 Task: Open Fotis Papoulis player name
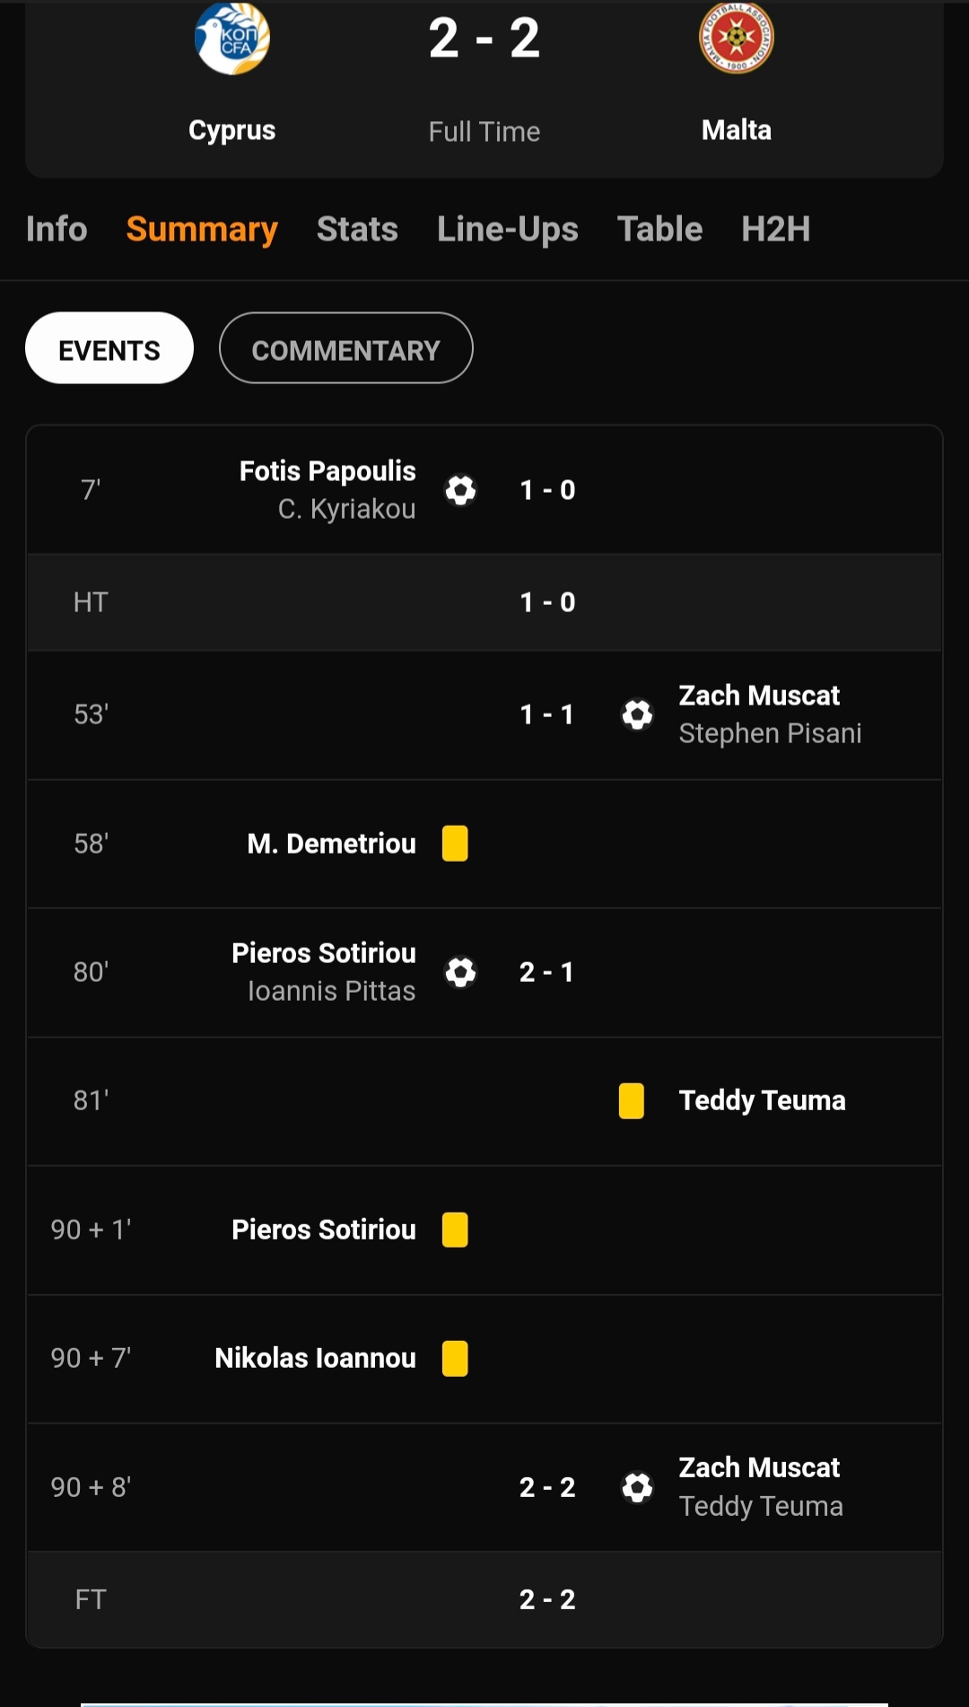point(327,471)
